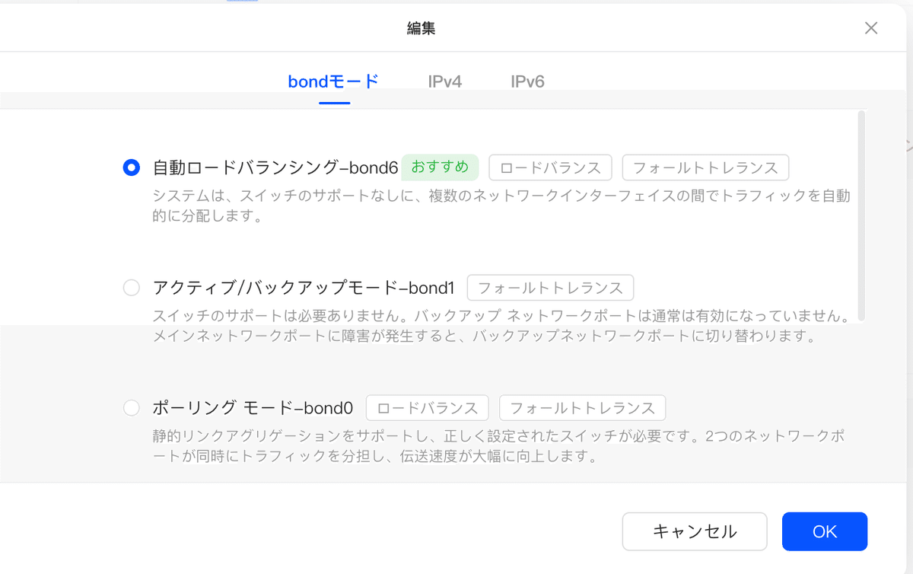Image resolution: width=913 pixels, height=574 pixels.
Task: Click the フォールトトレランス tag next to bond6
Action: [x=706, y=167]
